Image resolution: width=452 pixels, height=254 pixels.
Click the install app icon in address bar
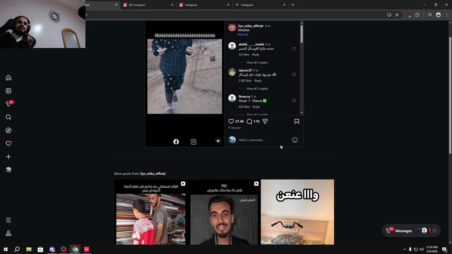[389, 15]
